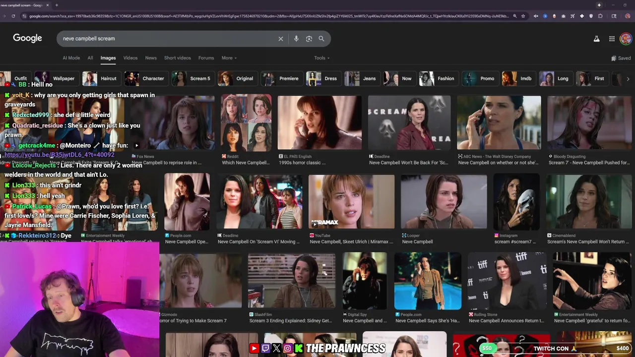Open the Gizmodo 'Make Scream 7' link
The height and width of the screenshot is (357, 635).
pyautogui.click(x=193, y=321)
